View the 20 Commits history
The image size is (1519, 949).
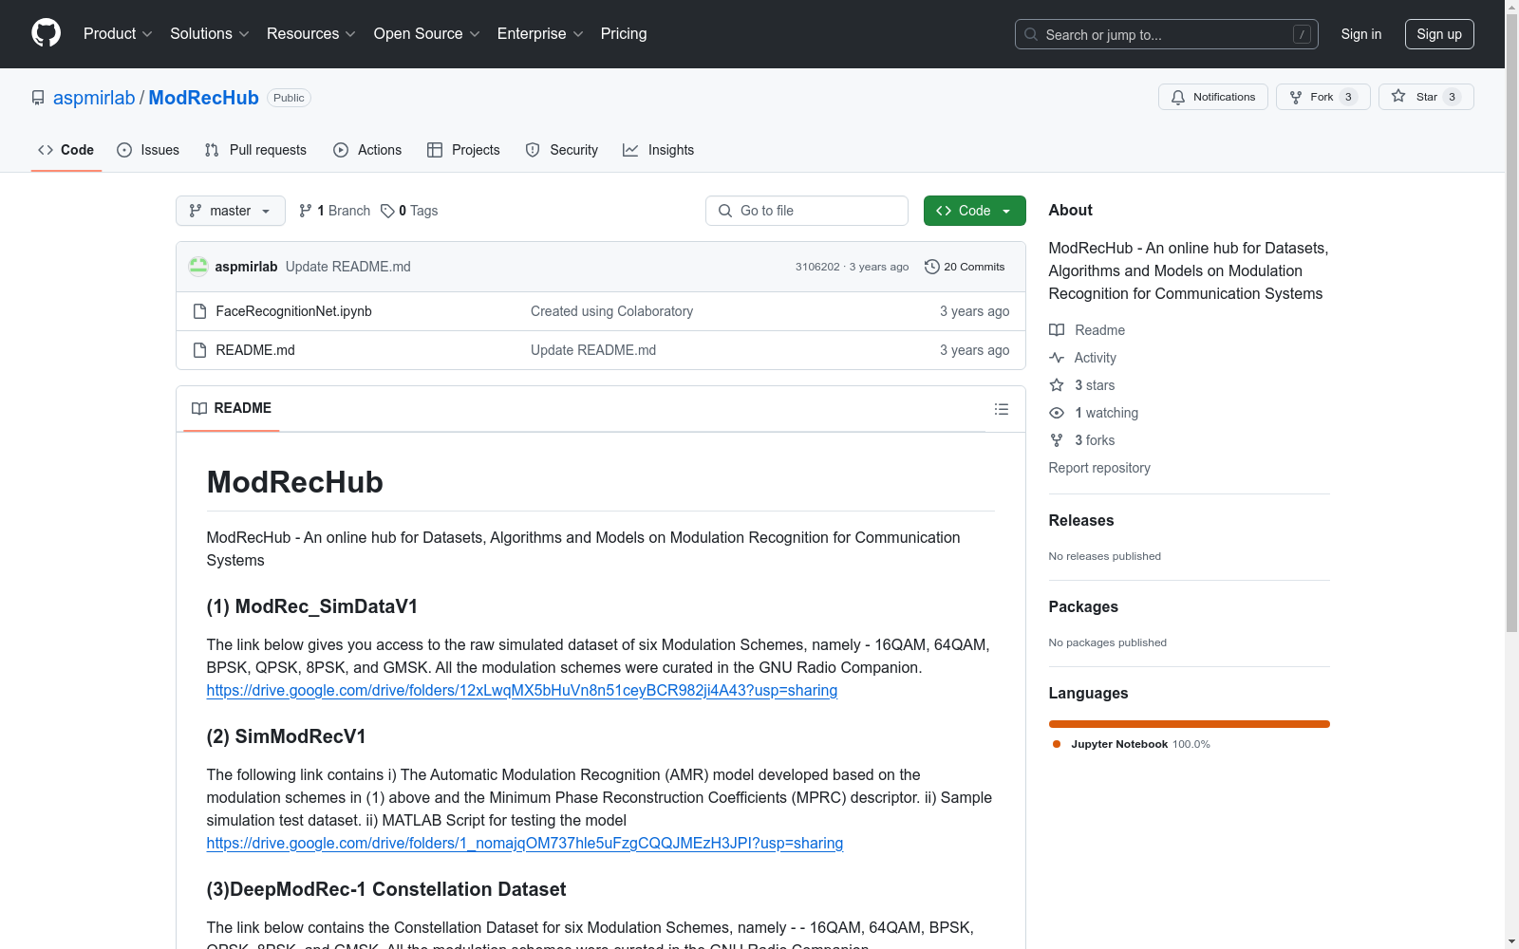coord(965,267)
